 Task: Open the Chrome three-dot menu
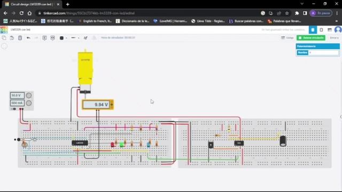[x=337, y=13]
